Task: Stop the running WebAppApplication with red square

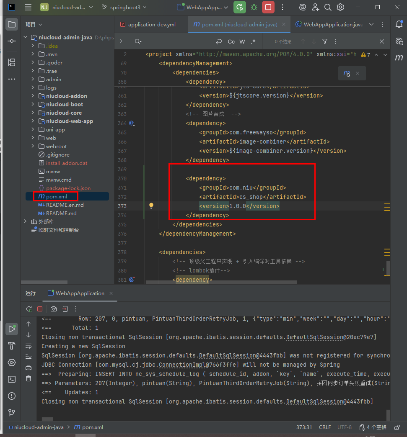Action: tap(268, 7)
